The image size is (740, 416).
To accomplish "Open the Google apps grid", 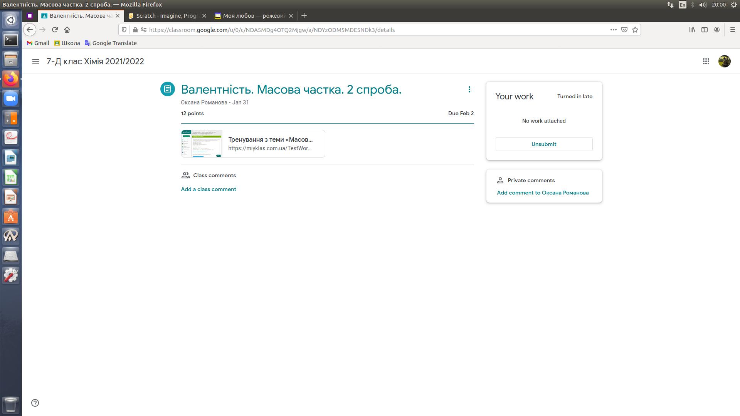I will coord(706,61).
